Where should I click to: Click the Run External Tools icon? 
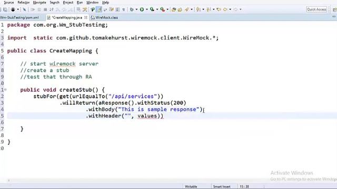pos(163,9)
